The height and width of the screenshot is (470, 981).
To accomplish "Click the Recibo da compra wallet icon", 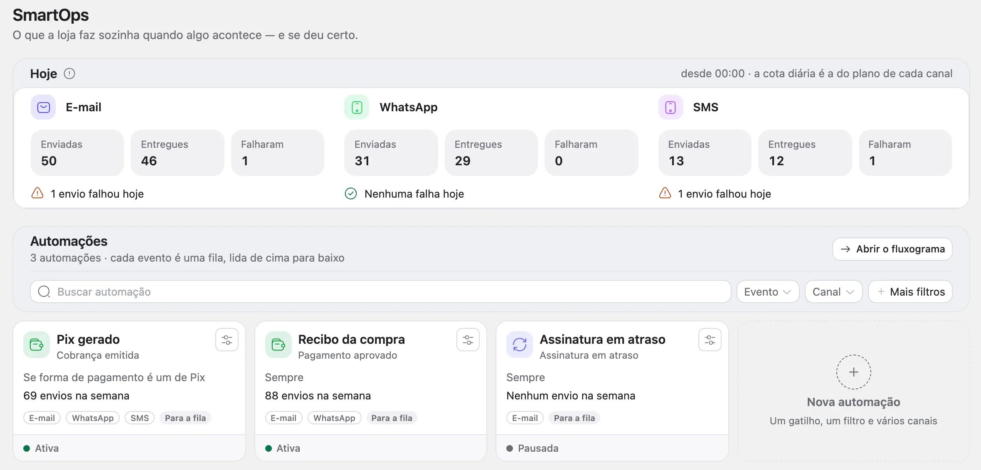I will [x=278, y=345].
